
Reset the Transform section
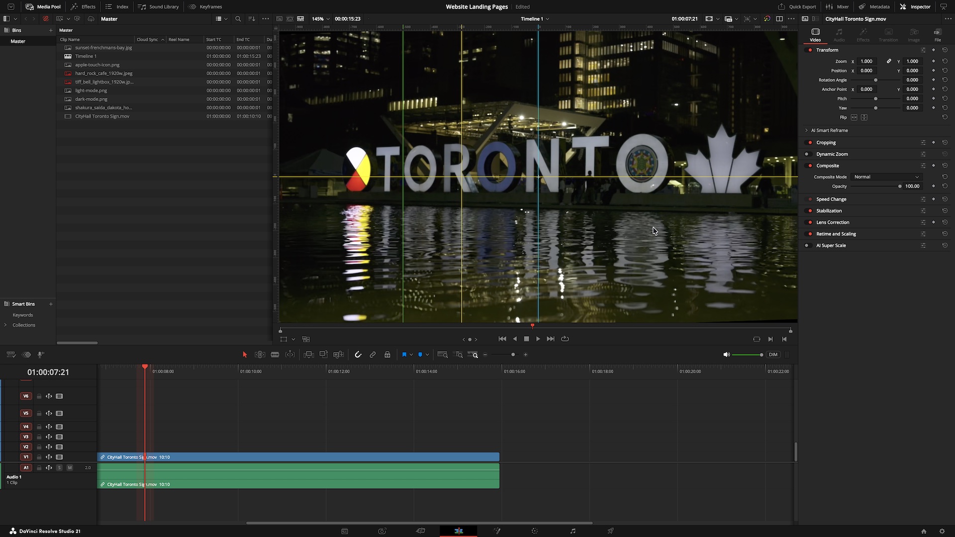tap(945, 50)
